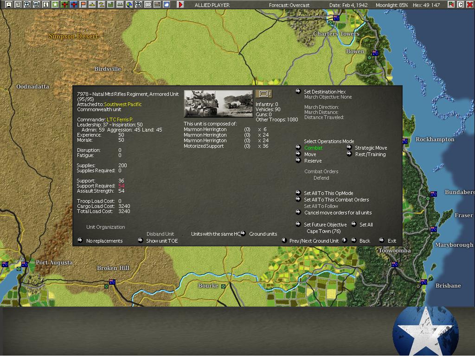This screenshot has height=364, width=475.
Task: Click the Date: Feb 4, 1942 text
Action: tap(348, 5)
